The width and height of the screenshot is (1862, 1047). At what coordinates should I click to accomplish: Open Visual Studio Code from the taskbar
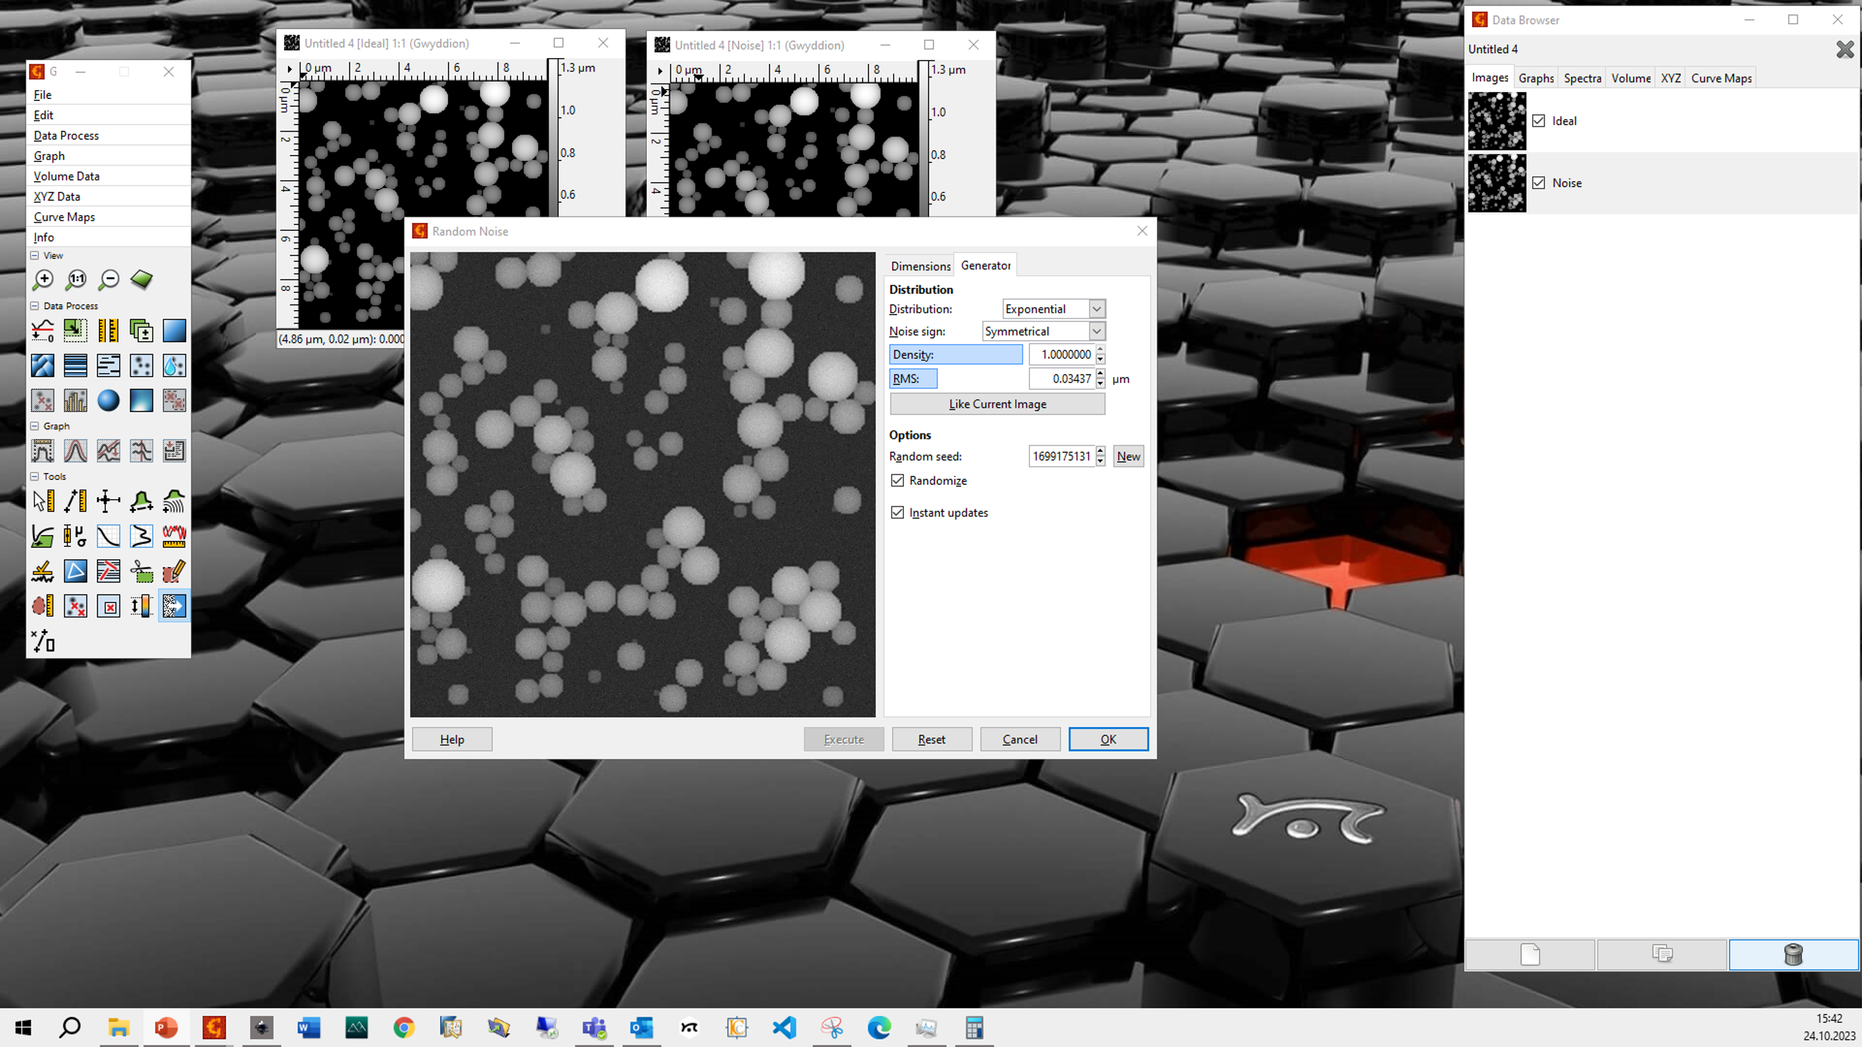tap(783, 1027)
